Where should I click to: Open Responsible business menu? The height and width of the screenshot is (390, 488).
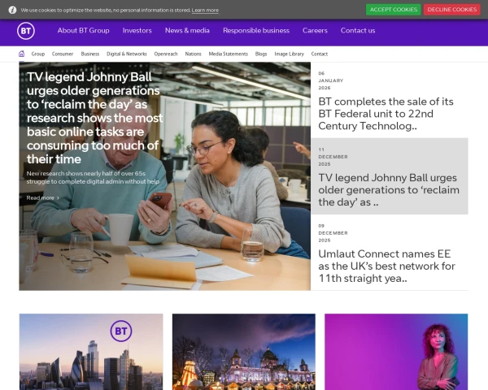point(256,31)
